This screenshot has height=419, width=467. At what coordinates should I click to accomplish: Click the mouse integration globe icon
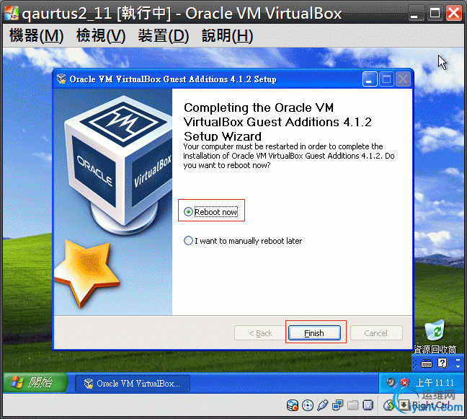pyautogui.click(x=388, y=405)
